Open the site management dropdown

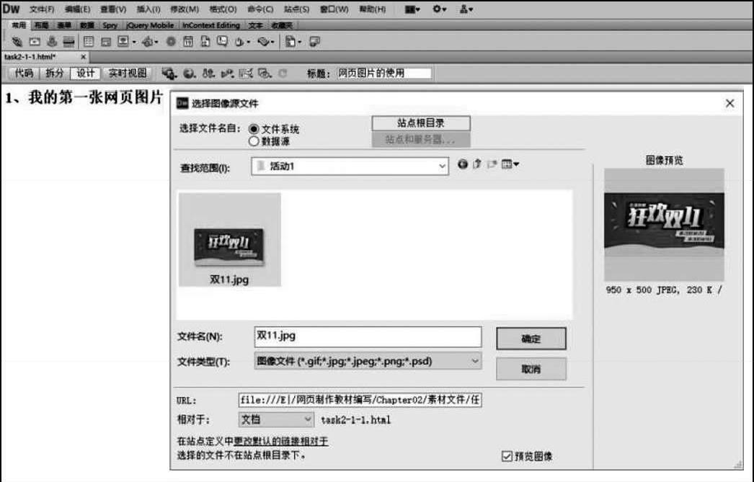(466, 9)
